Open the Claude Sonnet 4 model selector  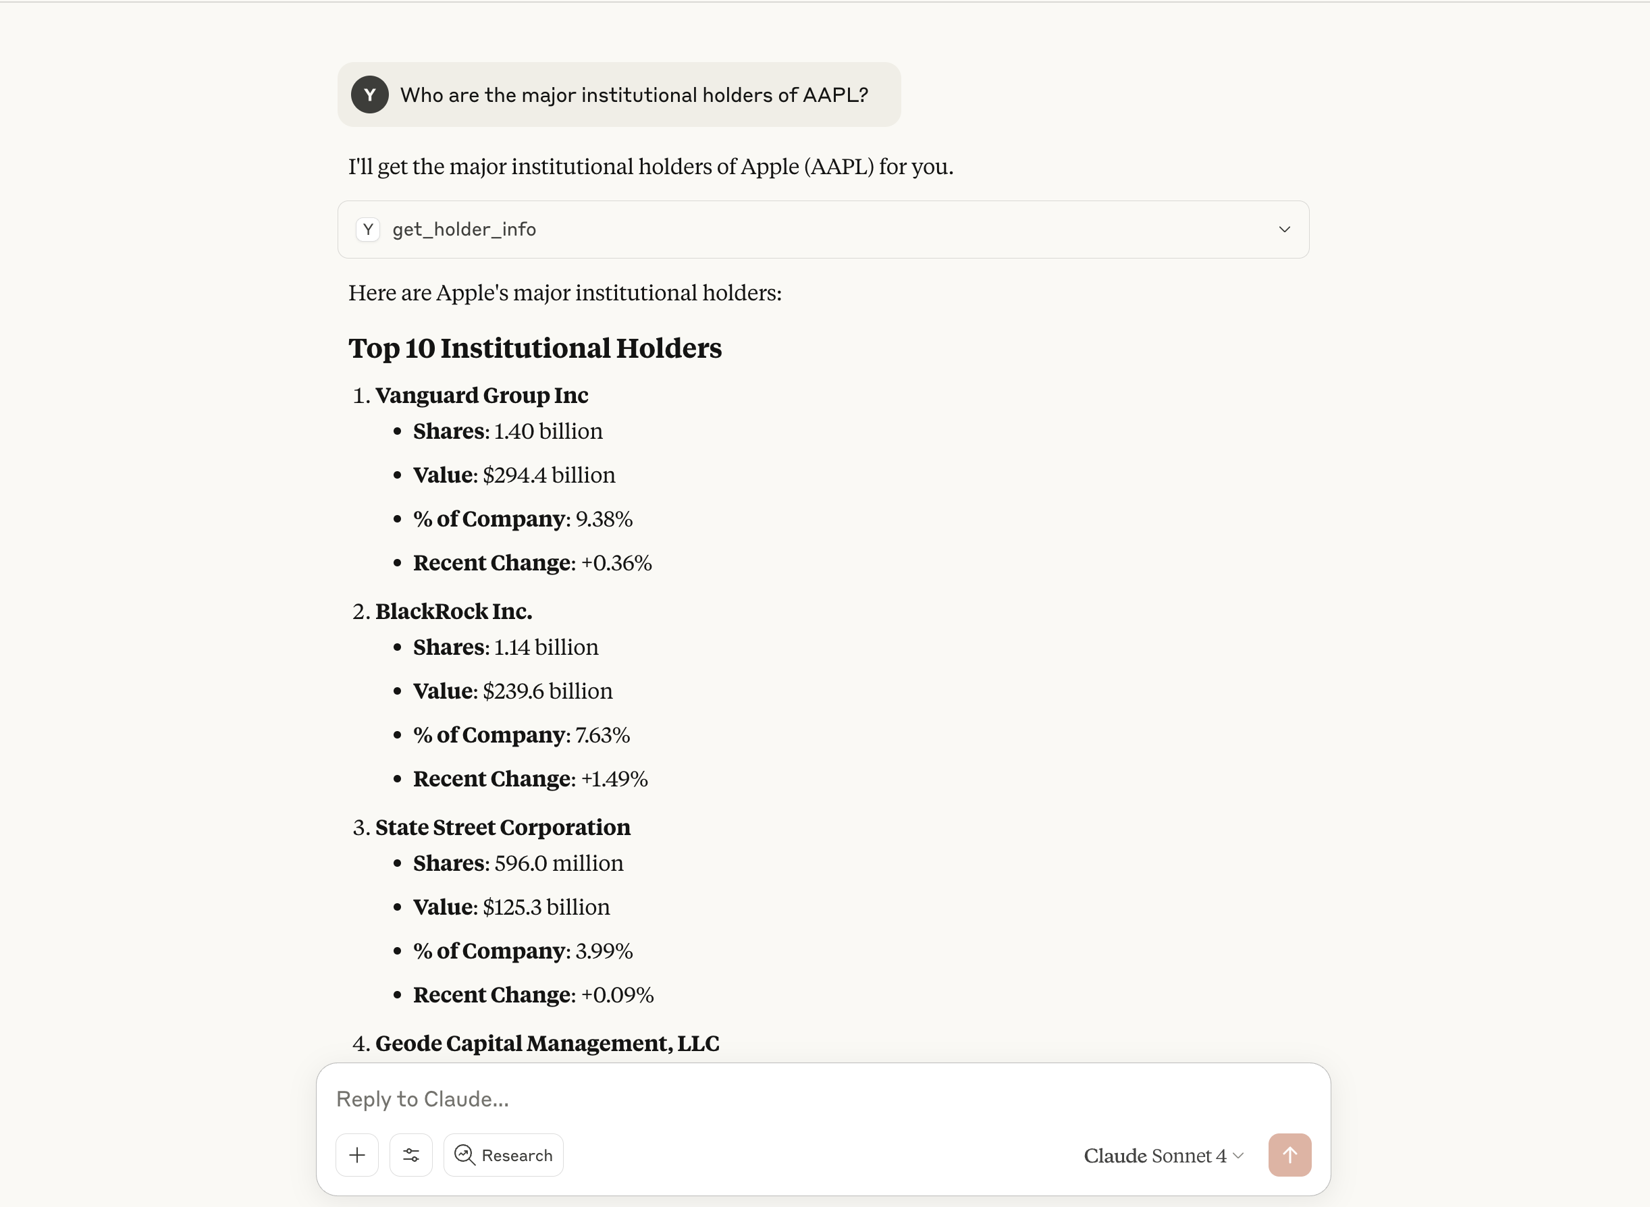point(1163,1155)
